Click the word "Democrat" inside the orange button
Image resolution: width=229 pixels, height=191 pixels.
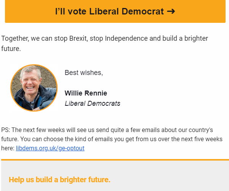[x=143, y=11]
